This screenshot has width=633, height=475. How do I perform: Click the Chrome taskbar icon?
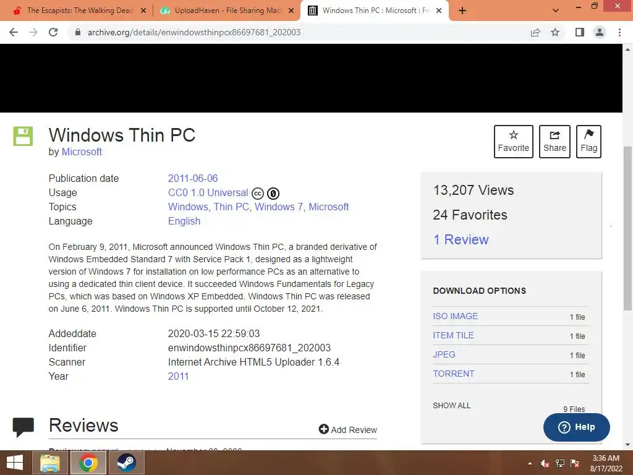88,463
